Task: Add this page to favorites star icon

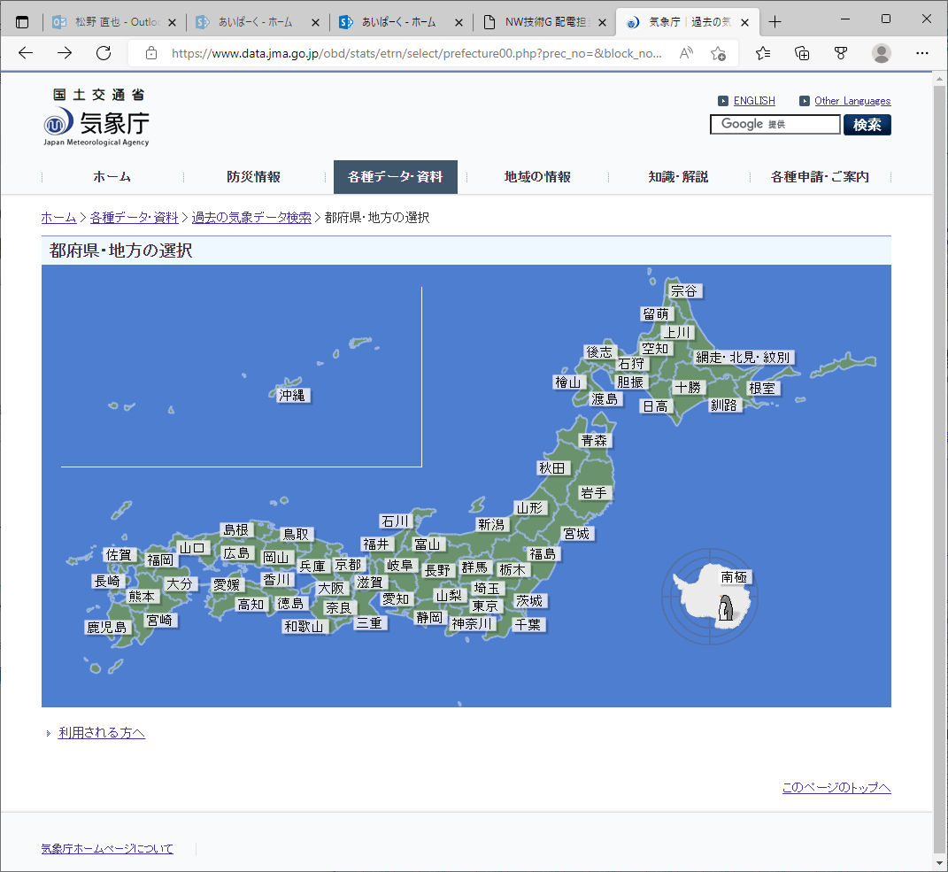Action: 718,53
